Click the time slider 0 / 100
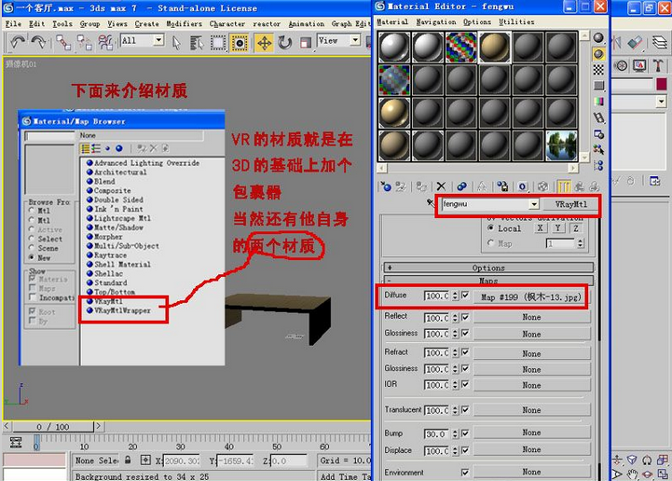Screen dimensions: 672x481 pos(53,427)
